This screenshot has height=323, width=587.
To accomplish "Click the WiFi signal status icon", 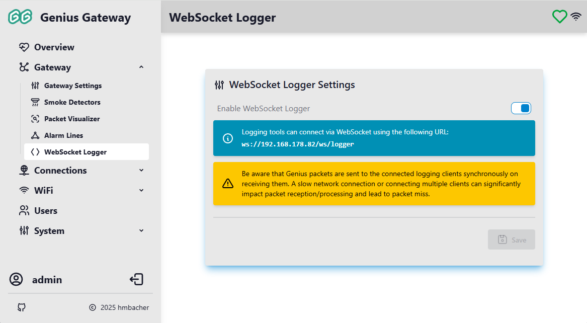I will (576, 17).
